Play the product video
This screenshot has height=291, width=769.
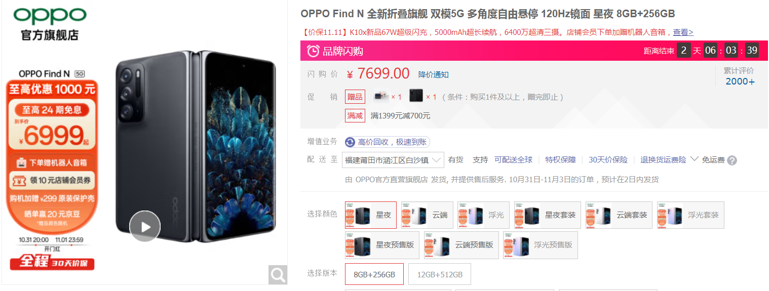pos(145,226)
